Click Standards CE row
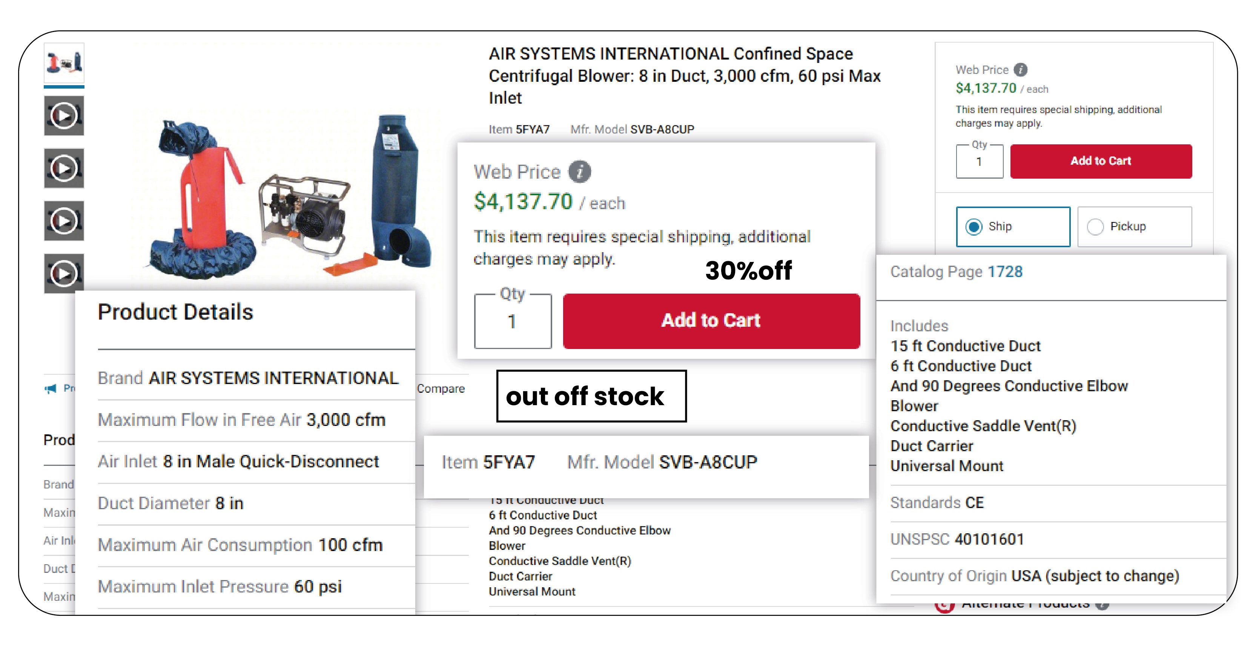This screenshot has height=646, width=1256. tap(1058, 503)
